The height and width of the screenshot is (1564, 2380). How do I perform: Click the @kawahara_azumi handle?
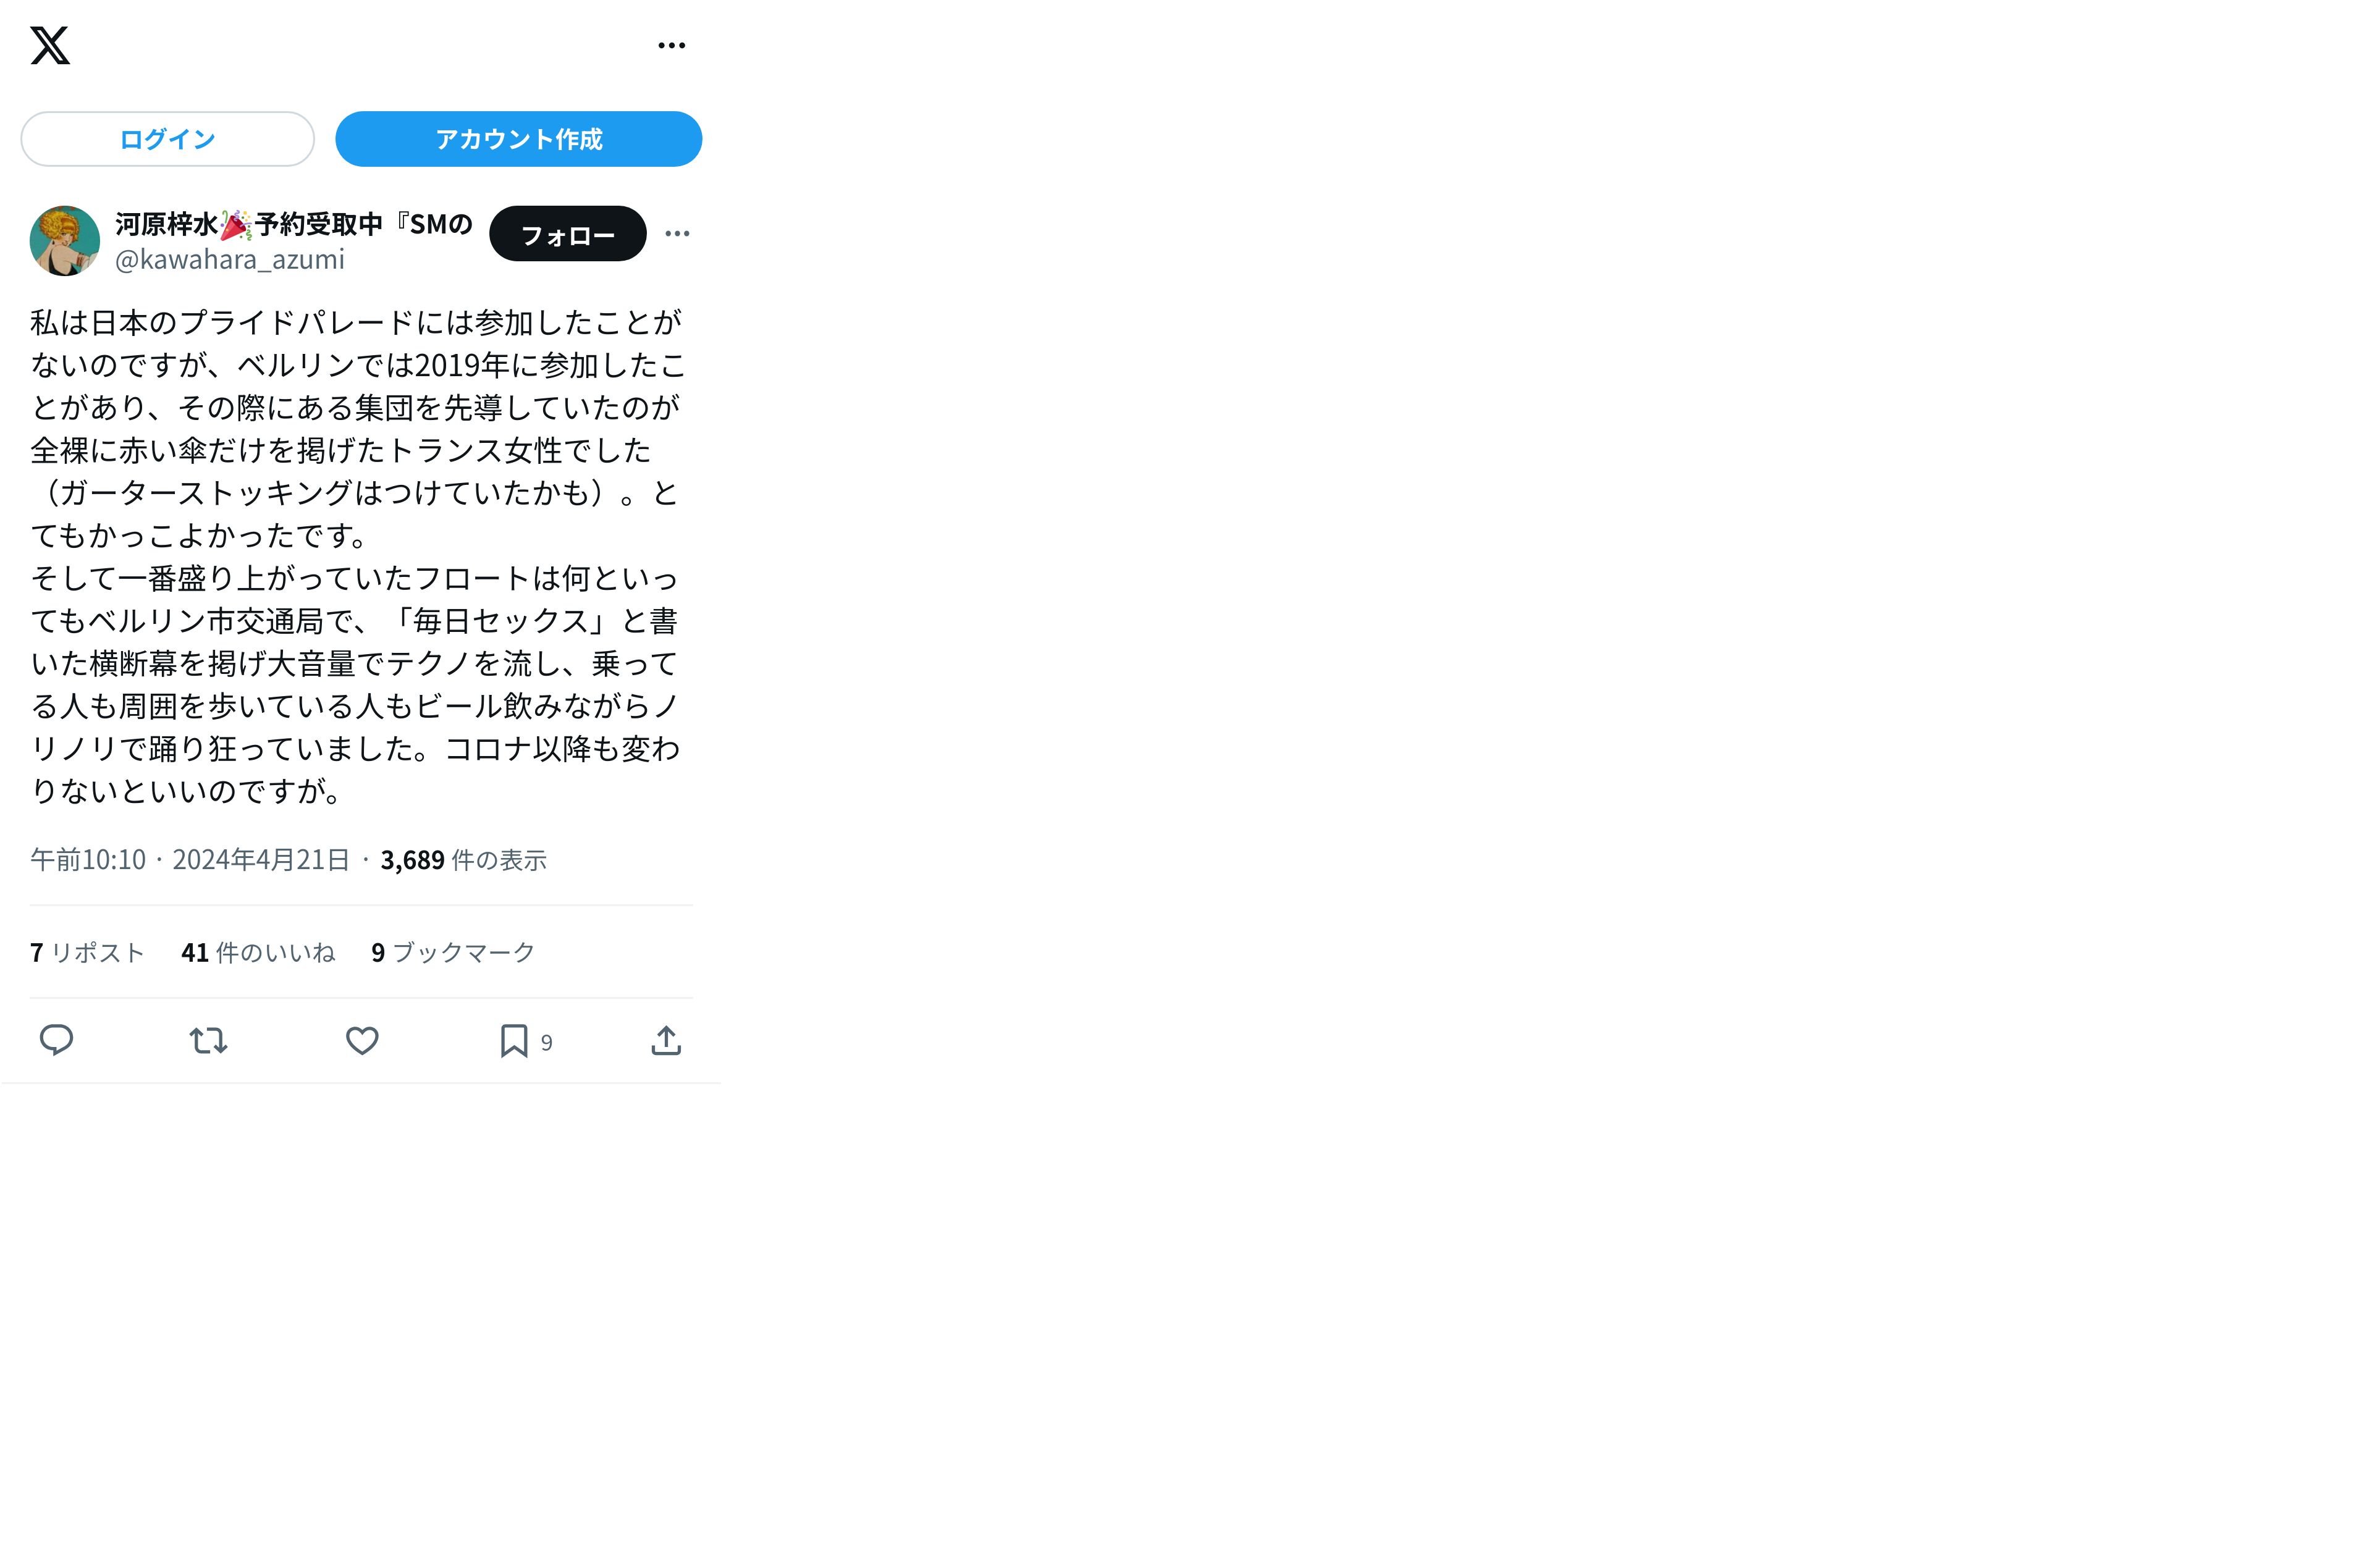(x=230, y=260)
